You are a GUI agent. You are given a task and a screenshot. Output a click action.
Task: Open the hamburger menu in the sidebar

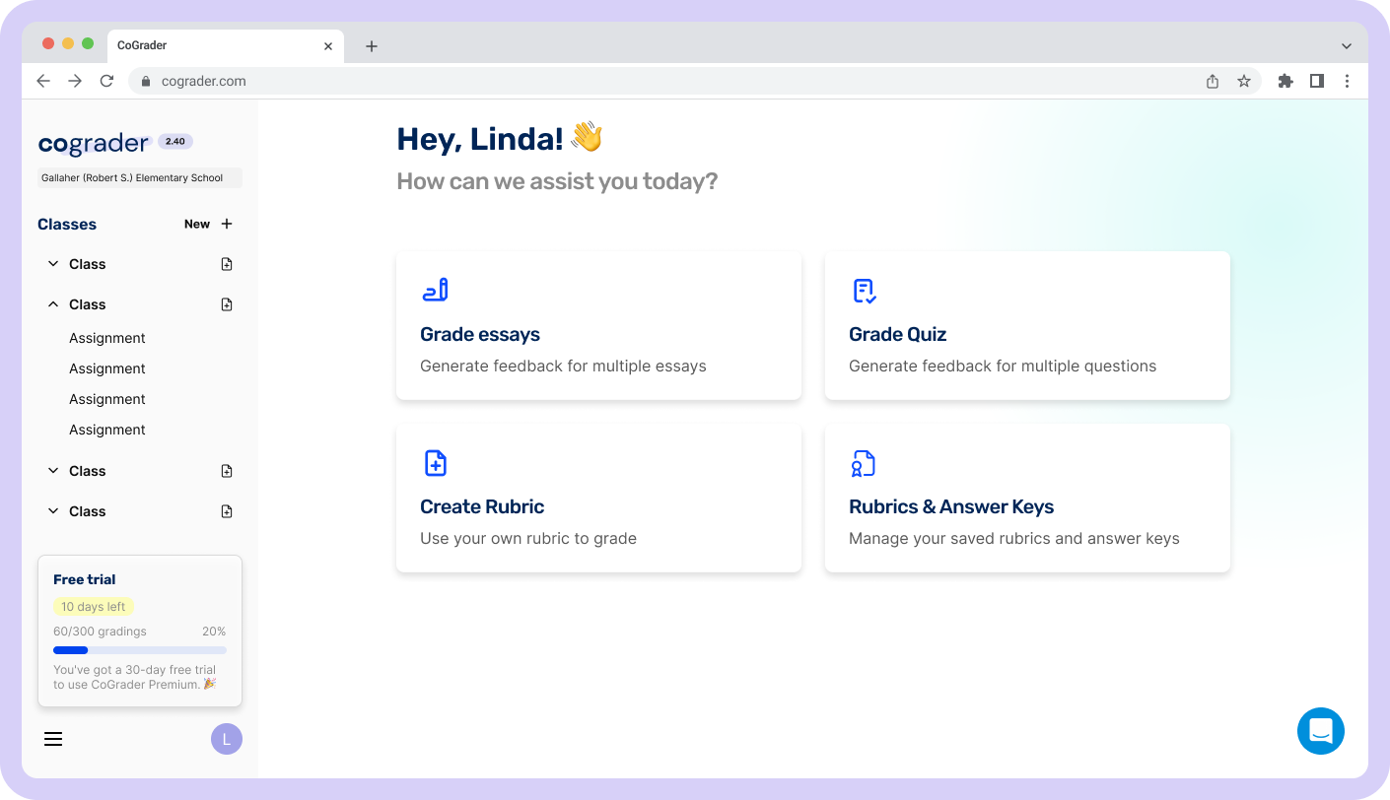[53, 739]
